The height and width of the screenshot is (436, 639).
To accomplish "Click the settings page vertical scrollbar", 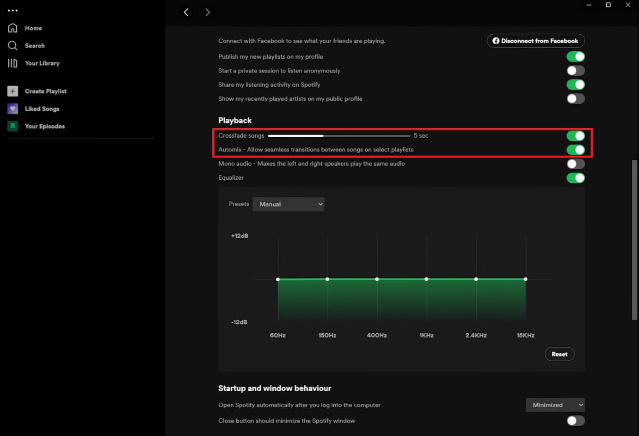I will 635,240.
